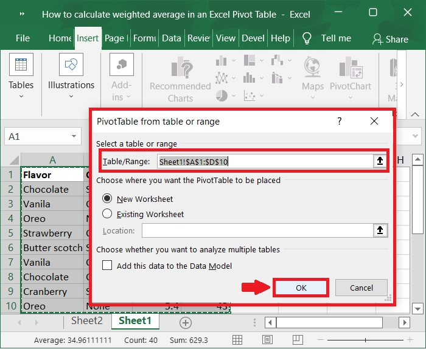The width and height of the screenshot is (426, 349).
Task: Open the Sheet2 worksheet tab
Action: click(87, 321)
